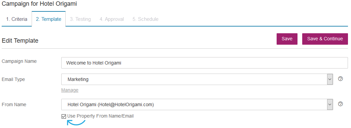Screen dimensions: 351x128
Task: Expand the From Name Hotel Origami dropdown
Action: point(197,104)
